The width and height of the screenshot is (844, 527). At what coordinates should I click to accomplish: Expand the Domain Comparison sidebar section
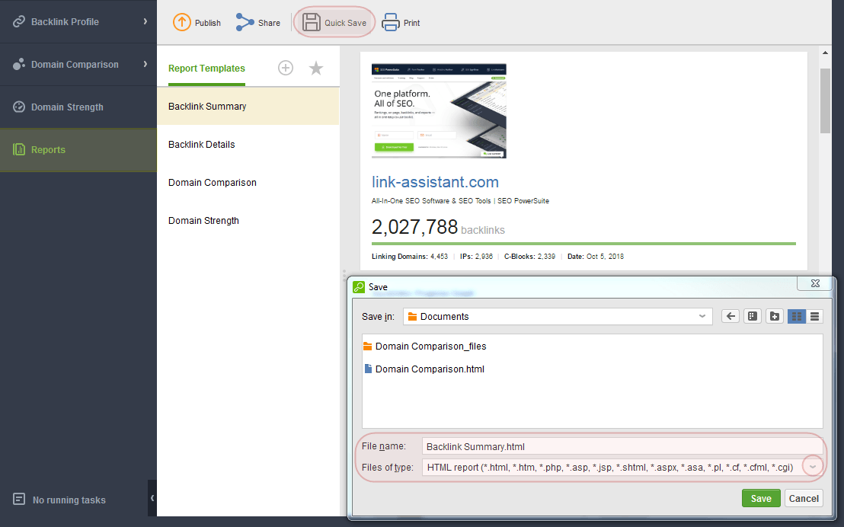click(x=145, y=64)
